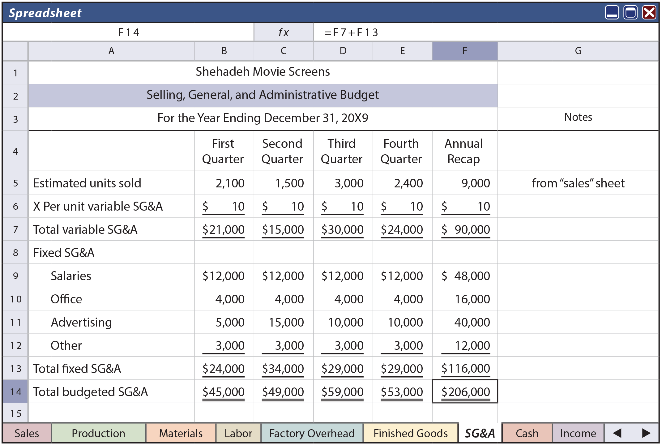Image resolution: width=662 pixels, height=445 pixels.
Task: Click 'For the Year Ending December 31, 20X9'
Action: pyautogui.click(x=263, y=118)
